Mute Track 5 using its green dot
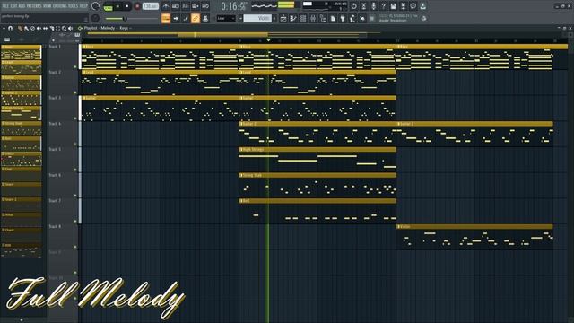The image size is (574, 323). pos(75,170)
